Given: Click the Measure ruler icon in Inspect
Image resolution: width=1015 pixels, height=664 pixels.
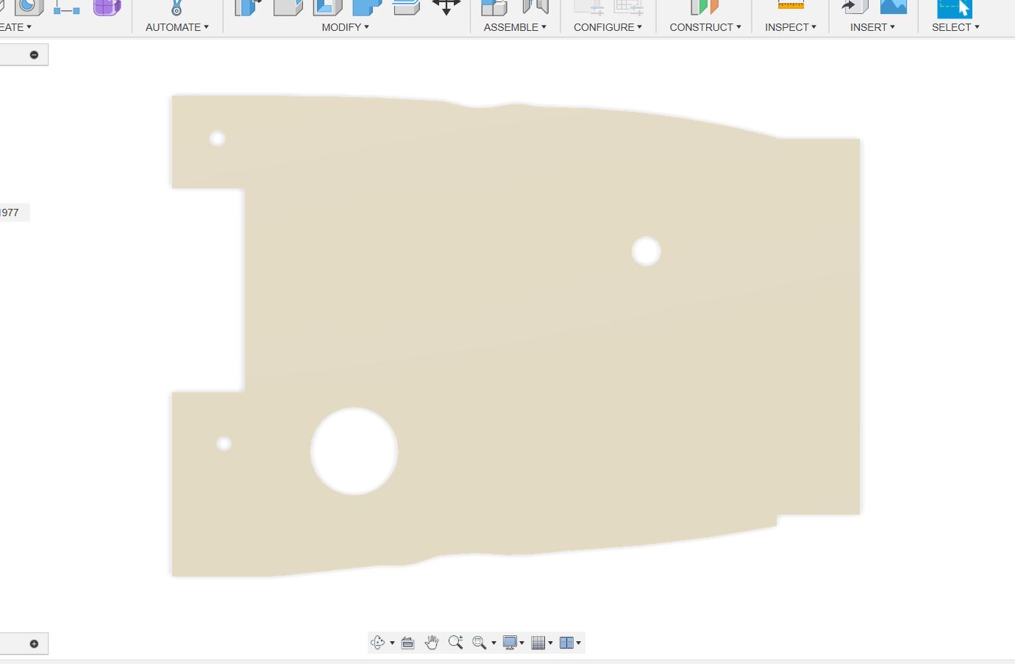Looking at the screenshot, I should point(791,6).
